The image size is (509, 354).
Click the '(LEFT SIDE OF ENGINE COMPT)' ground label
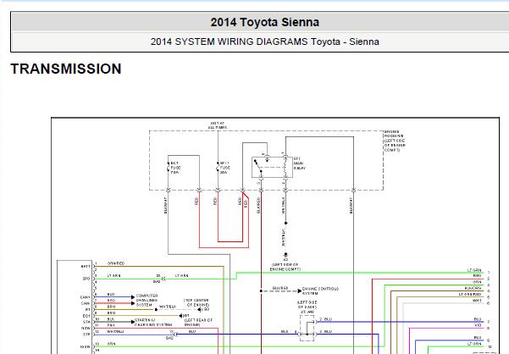pyautogui.click(x=285, y=267)
